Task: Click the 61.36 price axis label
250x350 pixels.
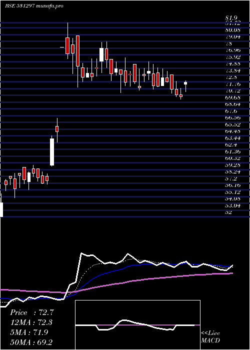Action: click(x=233, y=151)
